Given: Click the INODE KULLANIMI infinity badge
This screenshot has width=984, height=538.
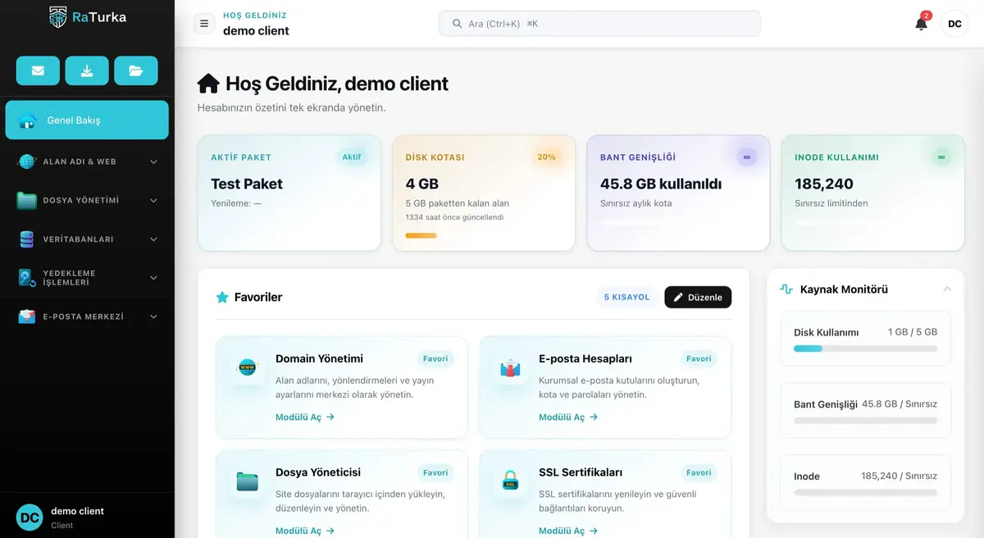Looking at the screenshot, I should (941, 157).
